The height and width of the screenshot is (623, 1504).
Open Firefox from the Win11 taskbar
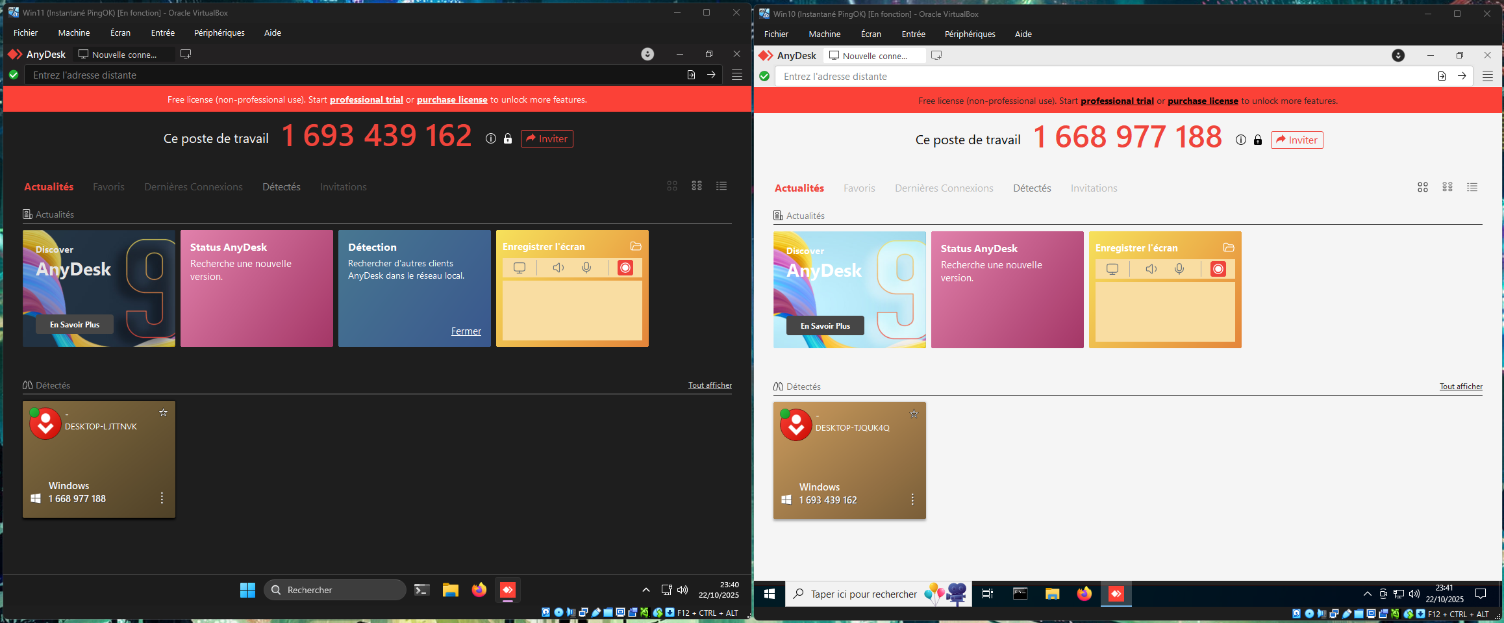(x=479, y=590)
